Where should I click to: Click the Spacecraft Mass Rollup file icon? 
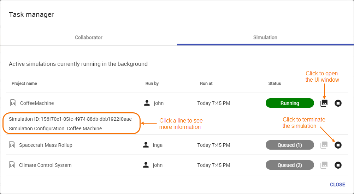[12, 145]
